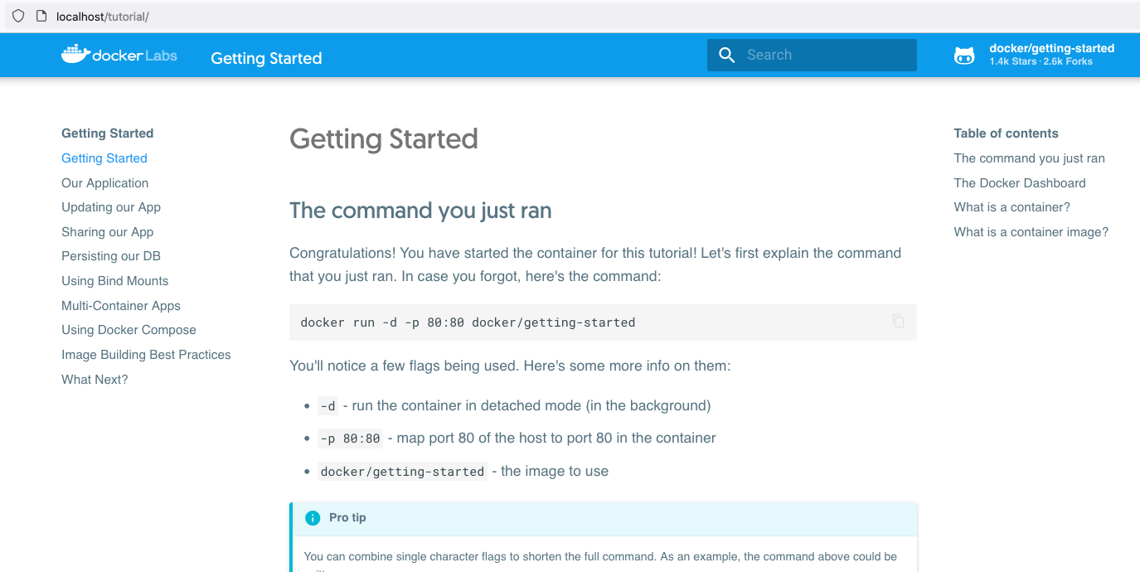Image resolution: width=1140 pixels, height=572 pixels.
Task: Select Getting Started in the sidebar
Action: tap(104, 158)
